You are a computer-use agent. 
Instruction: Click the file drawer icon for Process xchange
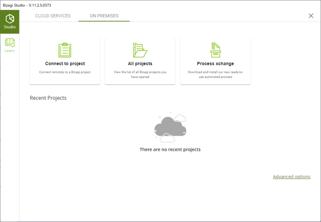[x=215, y=50]
